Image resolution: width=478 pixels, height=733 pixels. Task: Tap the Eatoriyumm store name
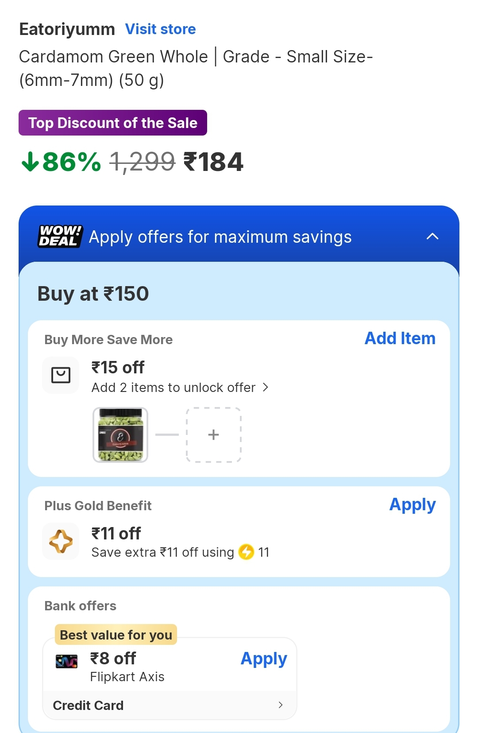point(67,29)
